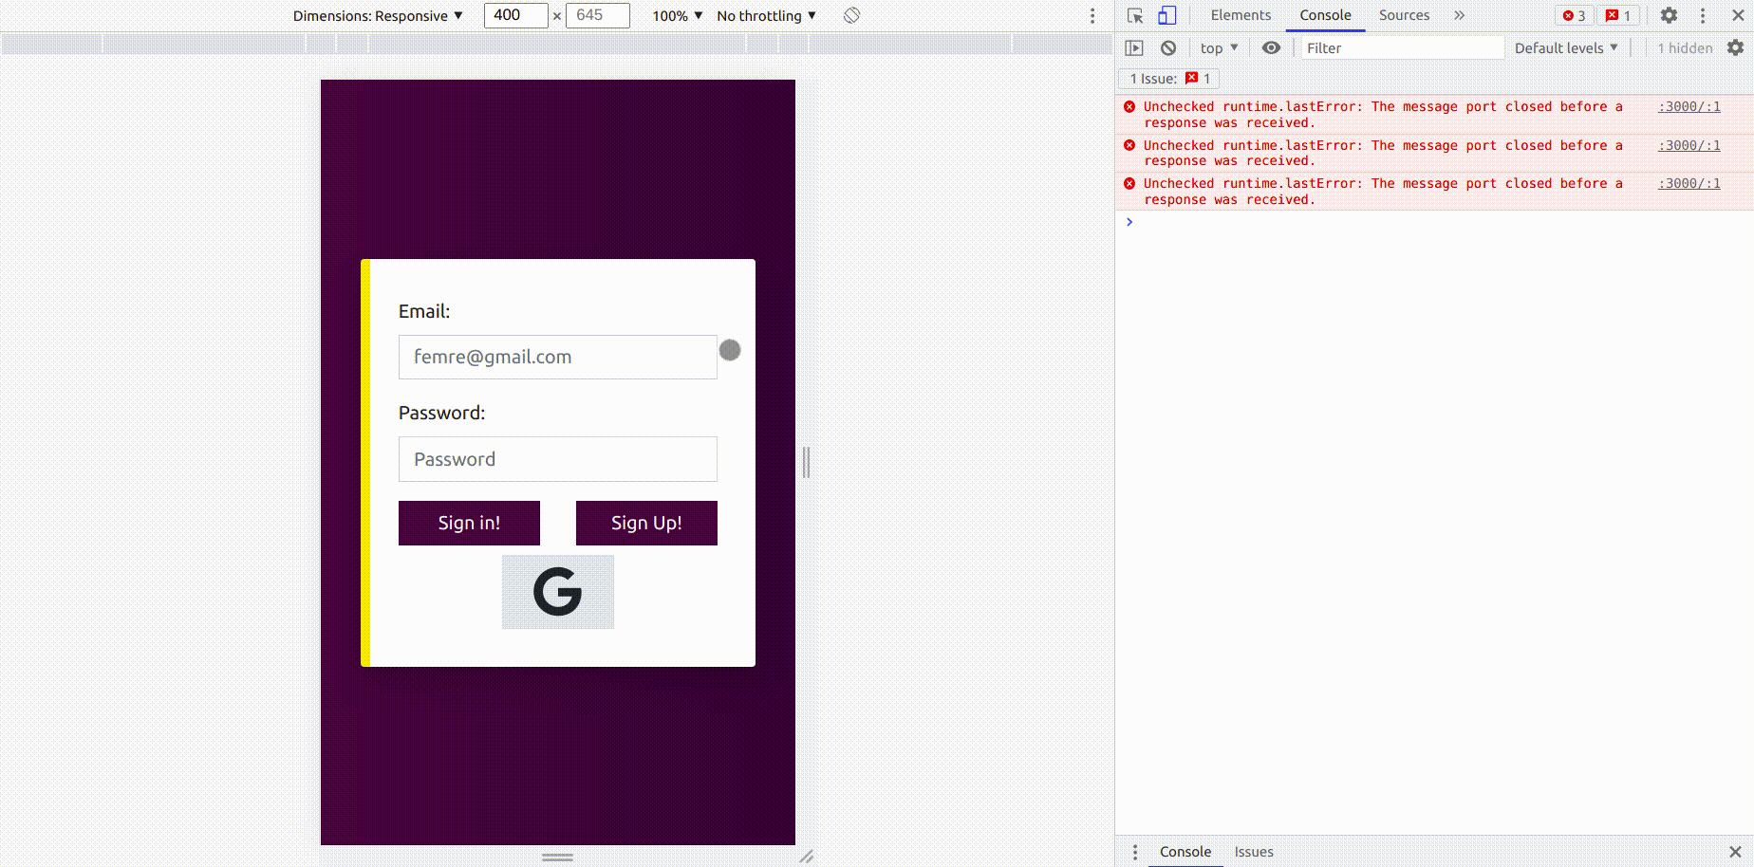This screenshot has height=867, width=1754.
Task: Open the No throttling dropdown
Action: 767,16
